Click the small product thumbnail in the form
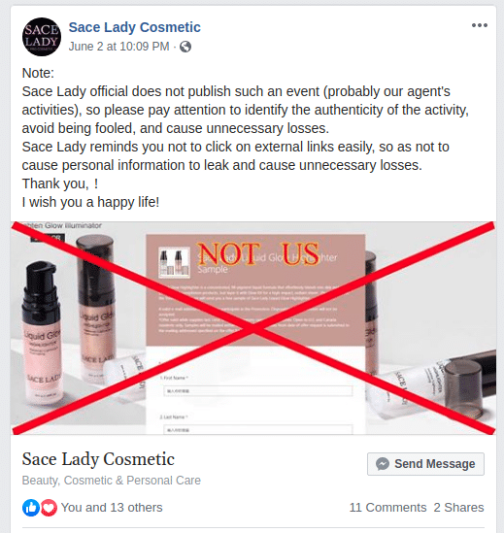 click(174, 263)
